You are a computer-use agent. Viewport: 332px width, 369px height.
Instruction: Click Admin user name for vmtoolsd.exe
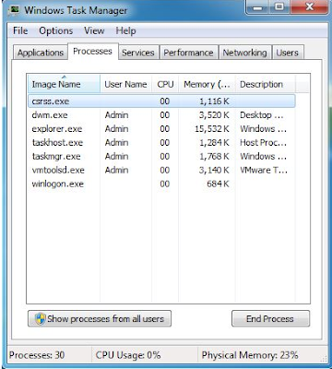[x=116, y=170]
